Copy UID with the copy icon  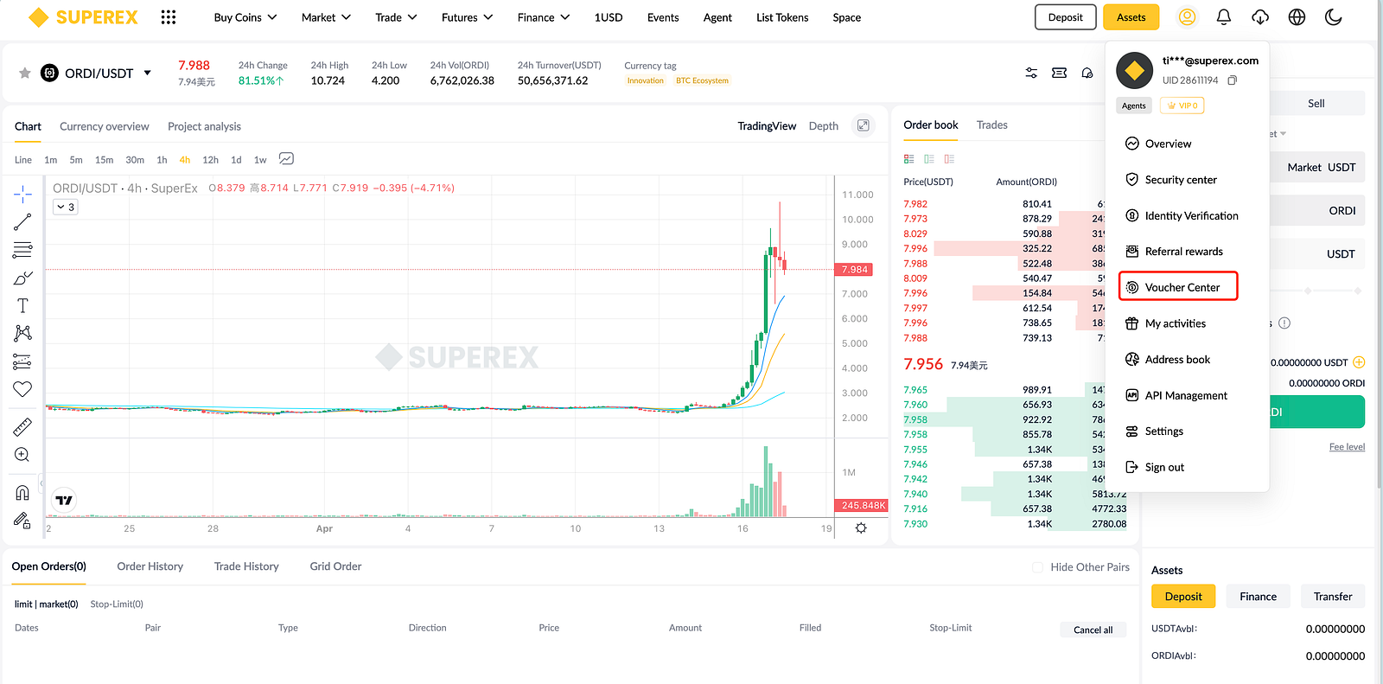(1233, 80)
